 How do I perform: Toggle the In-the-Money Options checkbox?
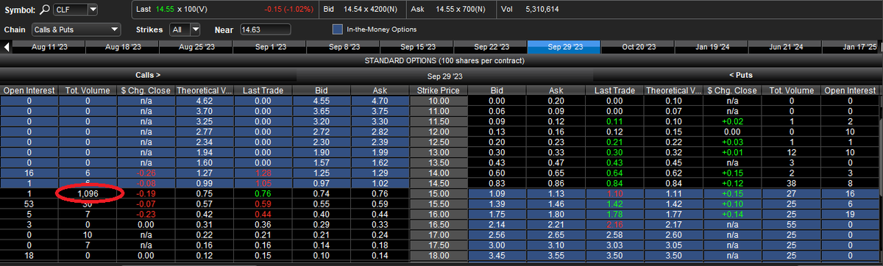pyautogui.click(x=338, y=30)
